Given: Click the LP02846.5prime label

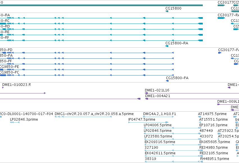Looking at the screenshot, I should (158, 131).
